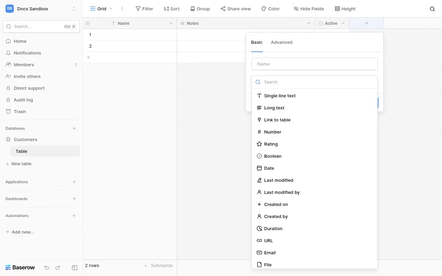Viewport: 442px width, 276px height.
Task: Open the Notes field dropdown arrow
Action: click(309, 23)
